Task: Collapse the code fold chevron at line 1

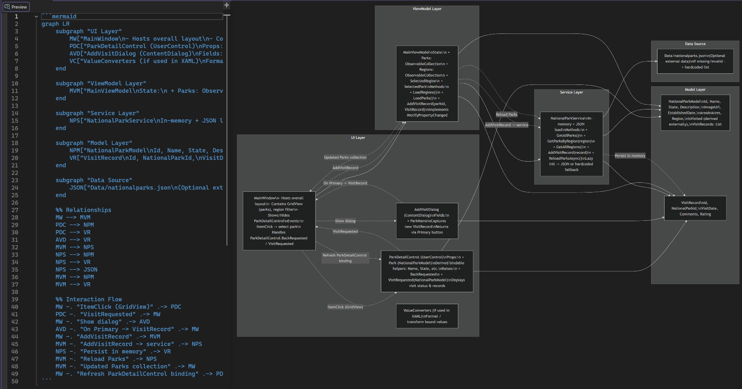Action: (x=36, y=17)
